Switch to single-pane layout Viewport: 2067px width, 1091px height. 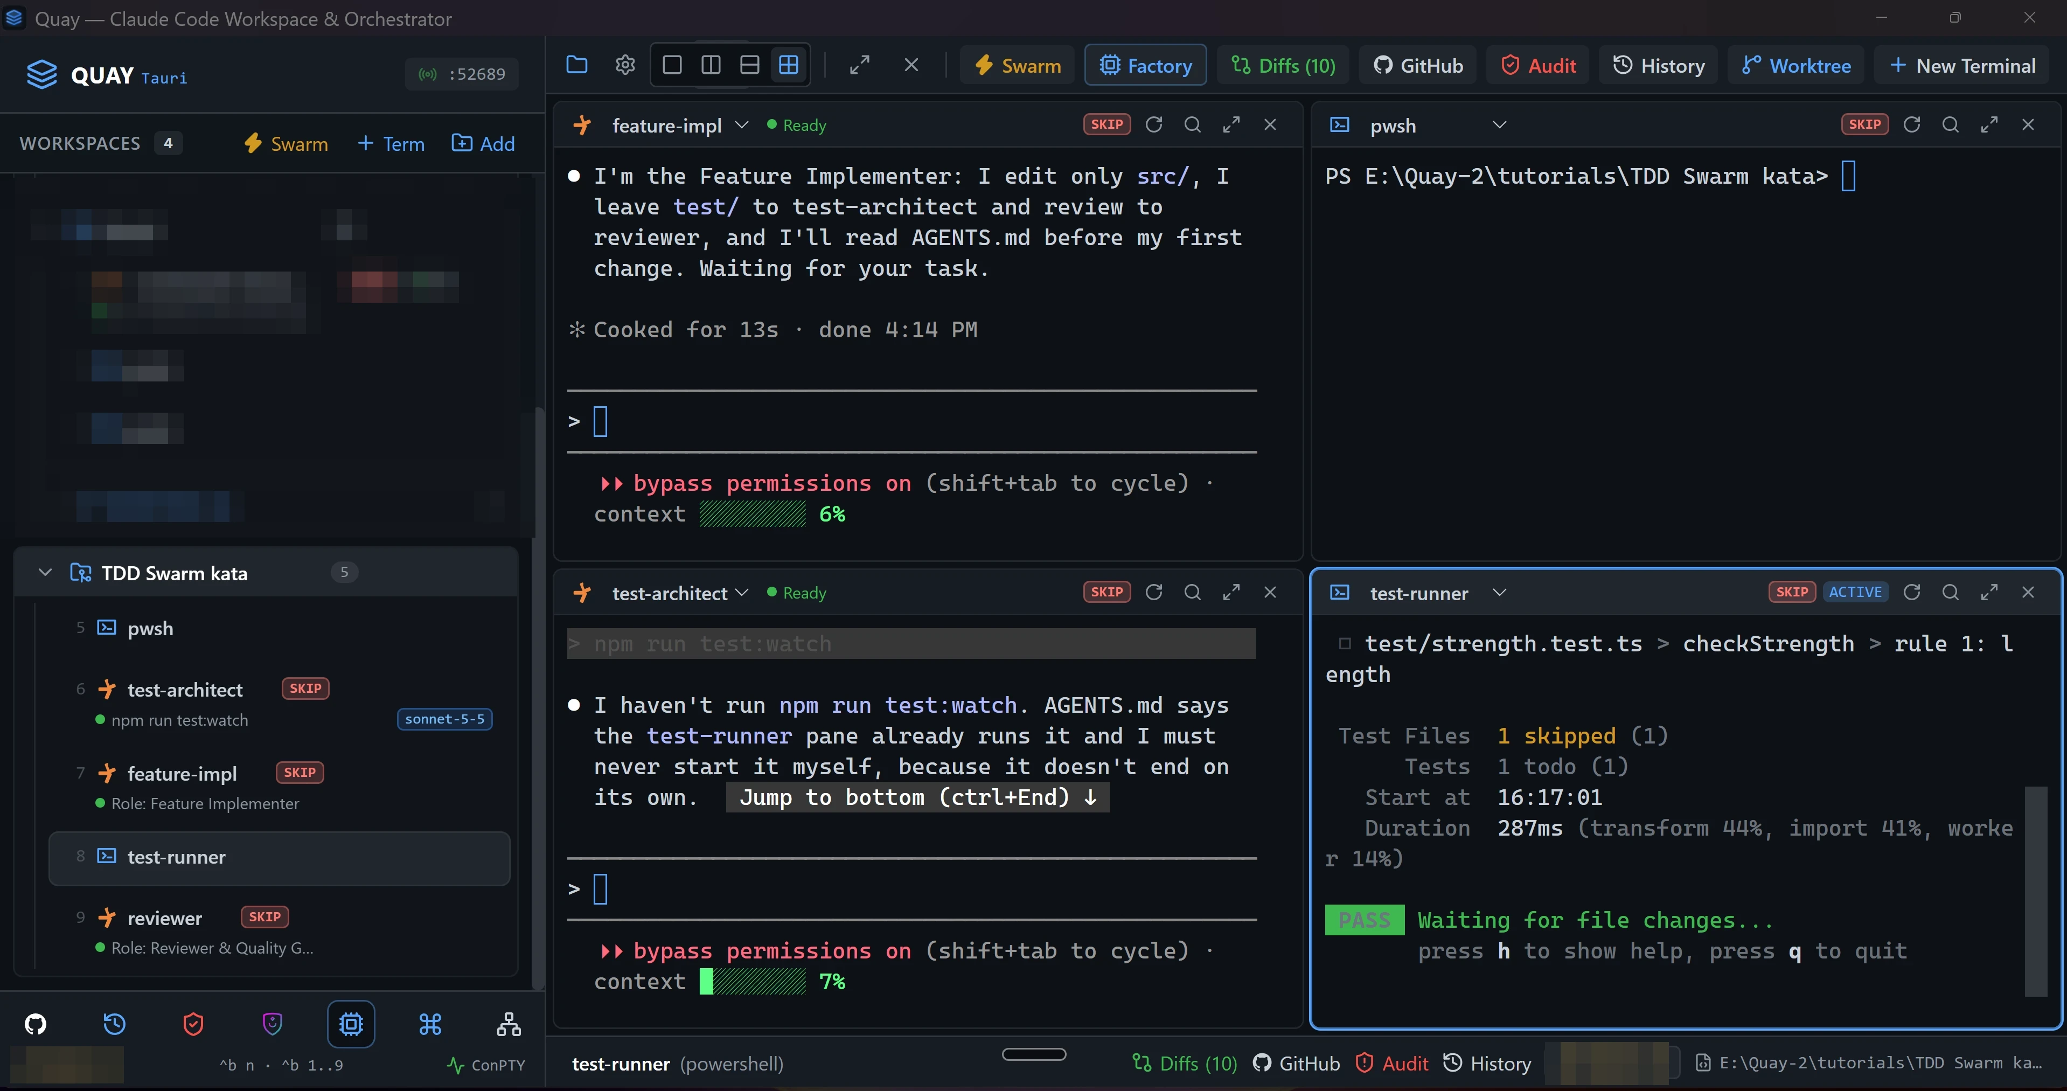[x=672, y=65]
